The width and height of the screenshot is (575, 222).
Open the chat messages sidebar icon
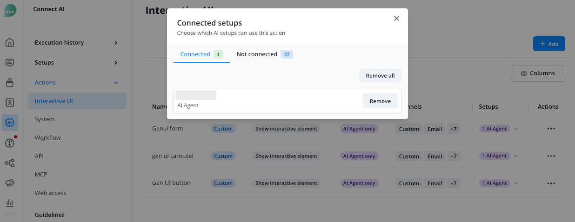(9, 63)
